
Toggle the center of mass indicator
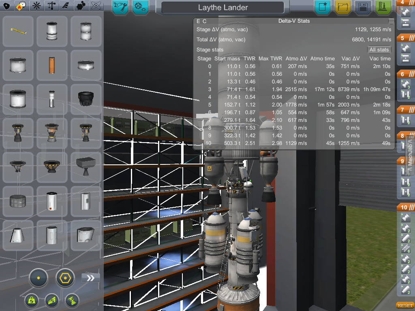pos(32,300)
